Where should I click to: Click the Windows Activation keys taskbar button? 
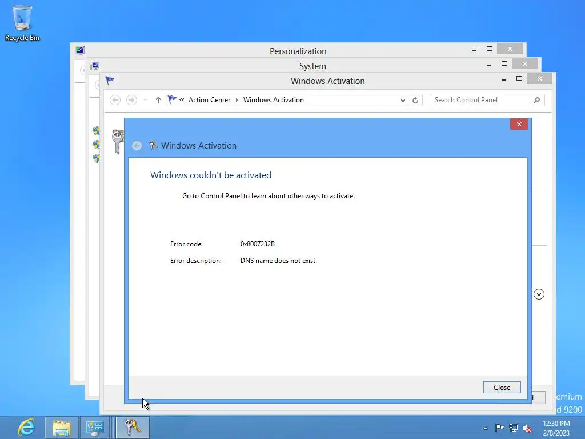click(133, 428)
